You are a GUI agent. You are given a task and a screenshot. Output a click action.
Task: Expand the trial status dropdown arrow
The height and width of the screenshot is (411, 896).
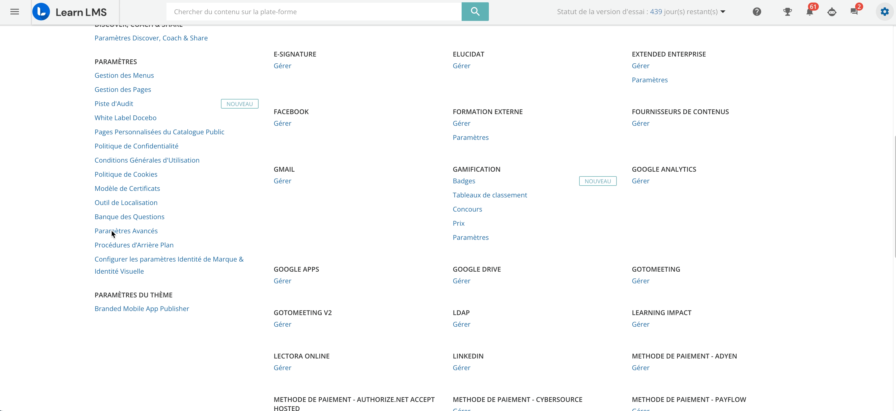pyautogui.click(x=723, y=12)
